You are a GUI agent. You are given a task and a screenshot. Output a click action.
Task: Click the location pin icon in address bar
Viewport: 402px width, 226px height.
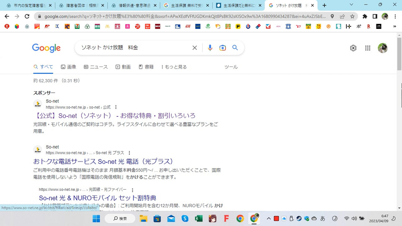coord(332,16)
